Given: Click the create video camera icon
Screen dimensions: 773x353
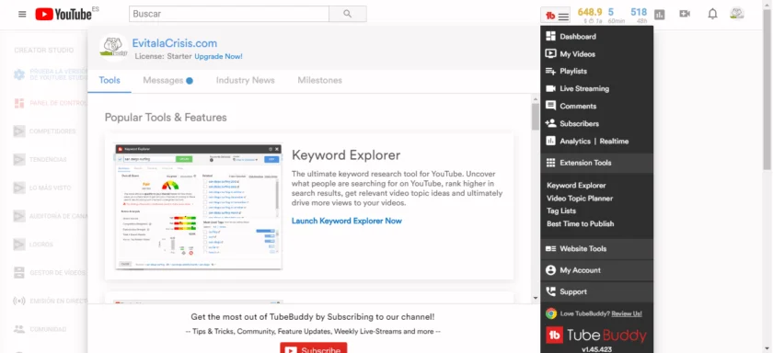Looking at the screenshot, I should pos(685,14).
